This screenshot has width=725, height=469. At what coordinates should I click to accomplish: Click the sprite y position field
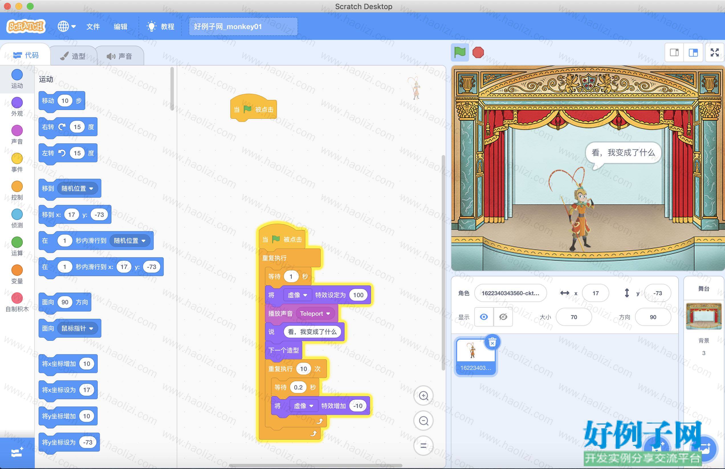pos(657,293)
